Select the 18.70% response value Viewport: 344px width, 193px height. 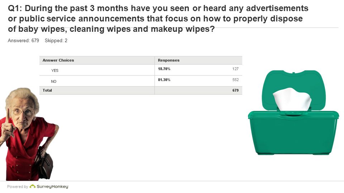[164, 69]
